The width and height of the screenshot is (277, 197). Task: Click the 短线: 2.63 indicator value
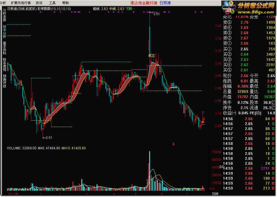coord(100,9)
